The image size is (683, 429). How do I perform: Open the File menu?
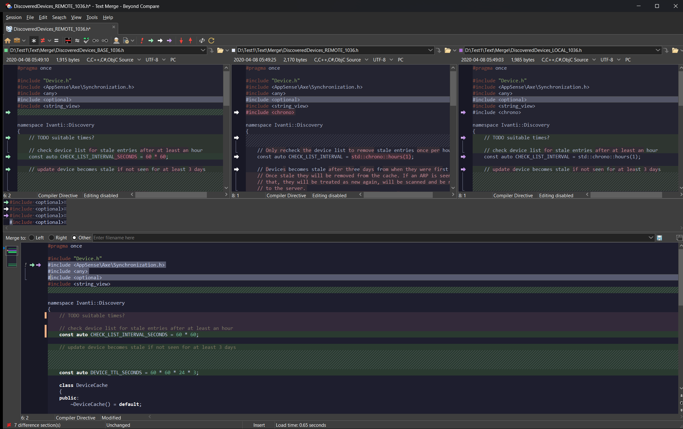click(x=30, y=17)
